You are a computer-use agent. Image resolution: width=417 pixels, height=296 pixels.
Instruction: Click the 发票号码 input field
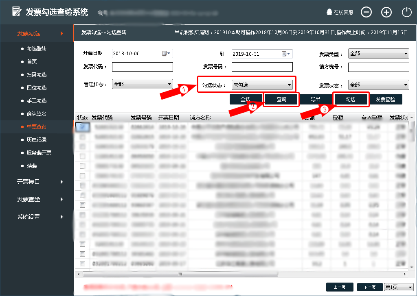(262, 67)
